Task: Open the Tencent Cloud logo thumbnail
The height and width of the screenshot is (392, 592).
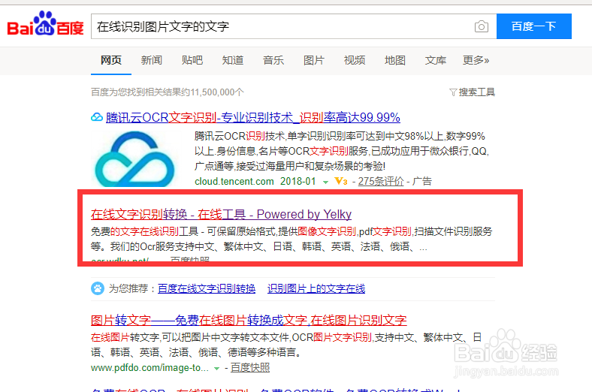Action: pyautogui.click(x=134, y=158)
